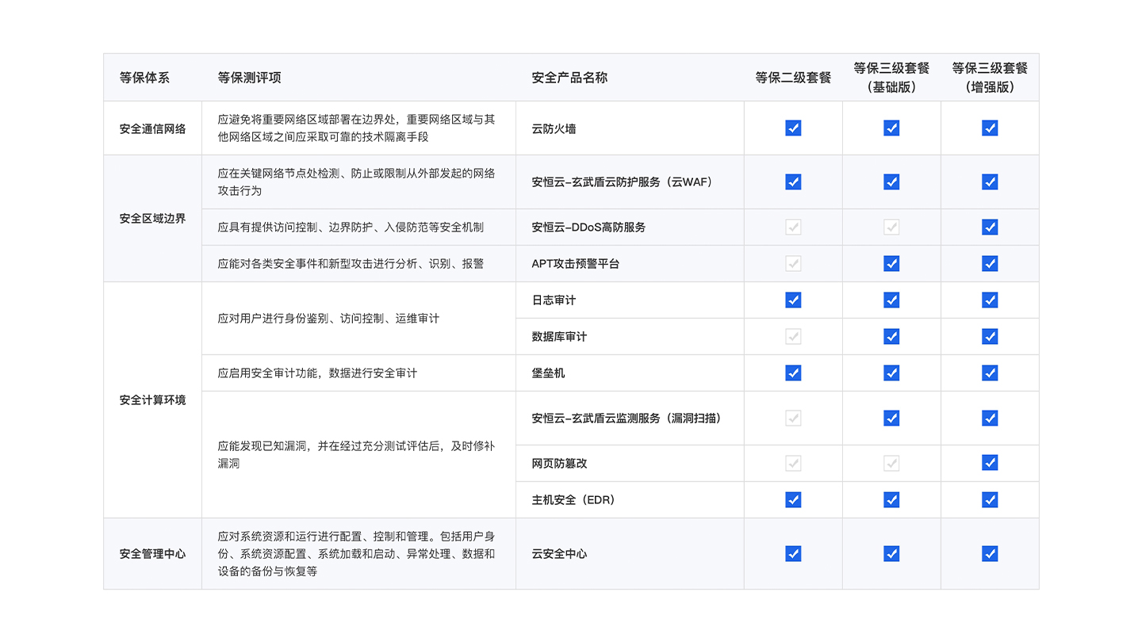Click the APT攻击预警平台 product name
The width and height of the screenshot is (1142, 642).
(x=575, y=263)
